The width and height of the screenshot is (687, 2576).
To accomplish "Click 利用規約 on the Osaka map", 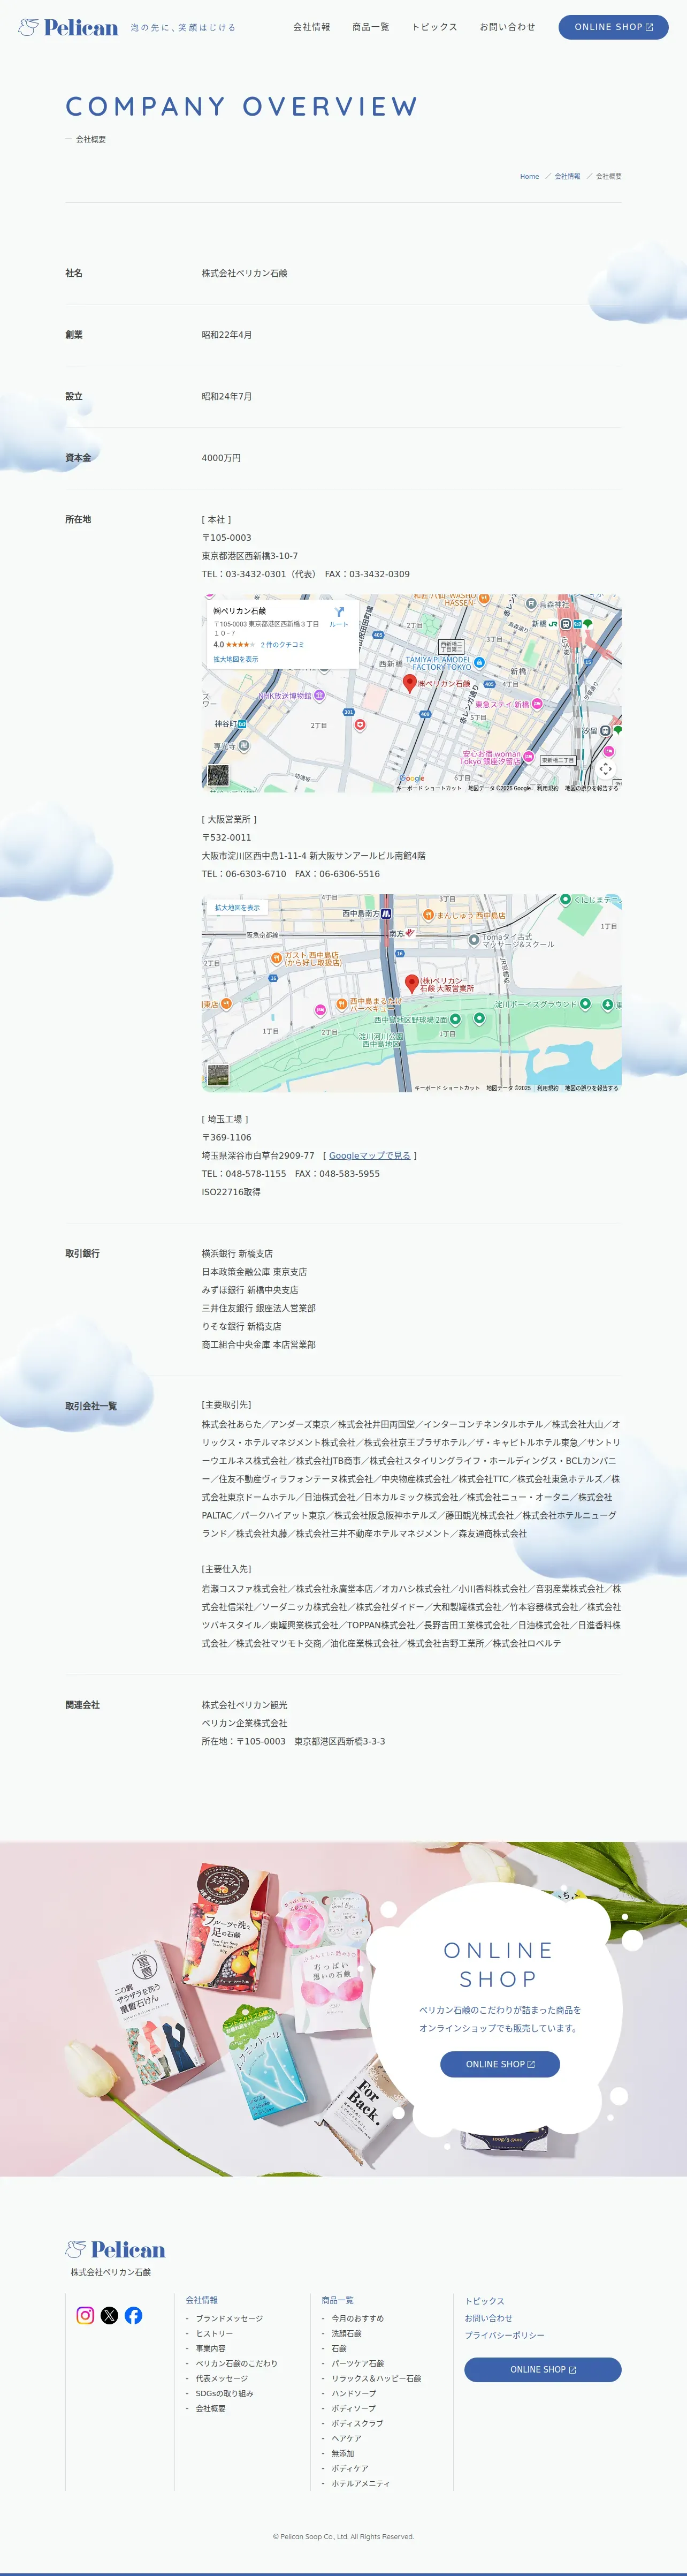I will (x=548, y=1088).
